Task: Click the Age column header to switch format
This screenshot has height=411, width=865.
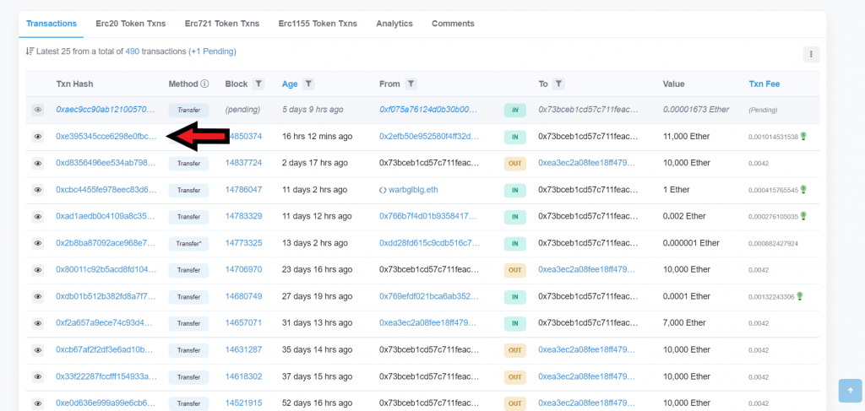Action: point(290,84)
